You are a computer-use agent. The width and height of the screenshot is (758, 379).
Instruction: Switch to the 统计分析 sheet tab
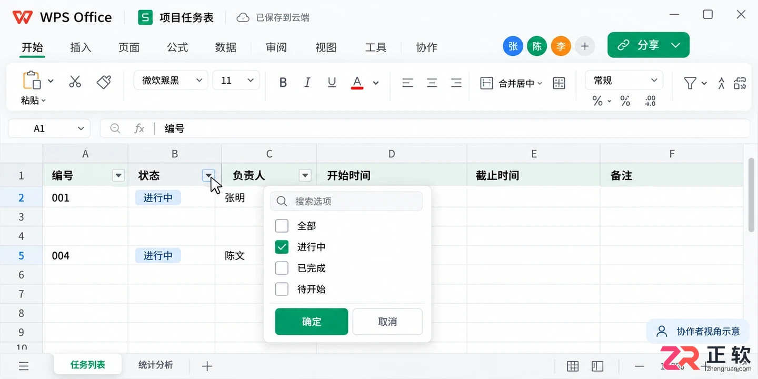[x=155, y=365]
